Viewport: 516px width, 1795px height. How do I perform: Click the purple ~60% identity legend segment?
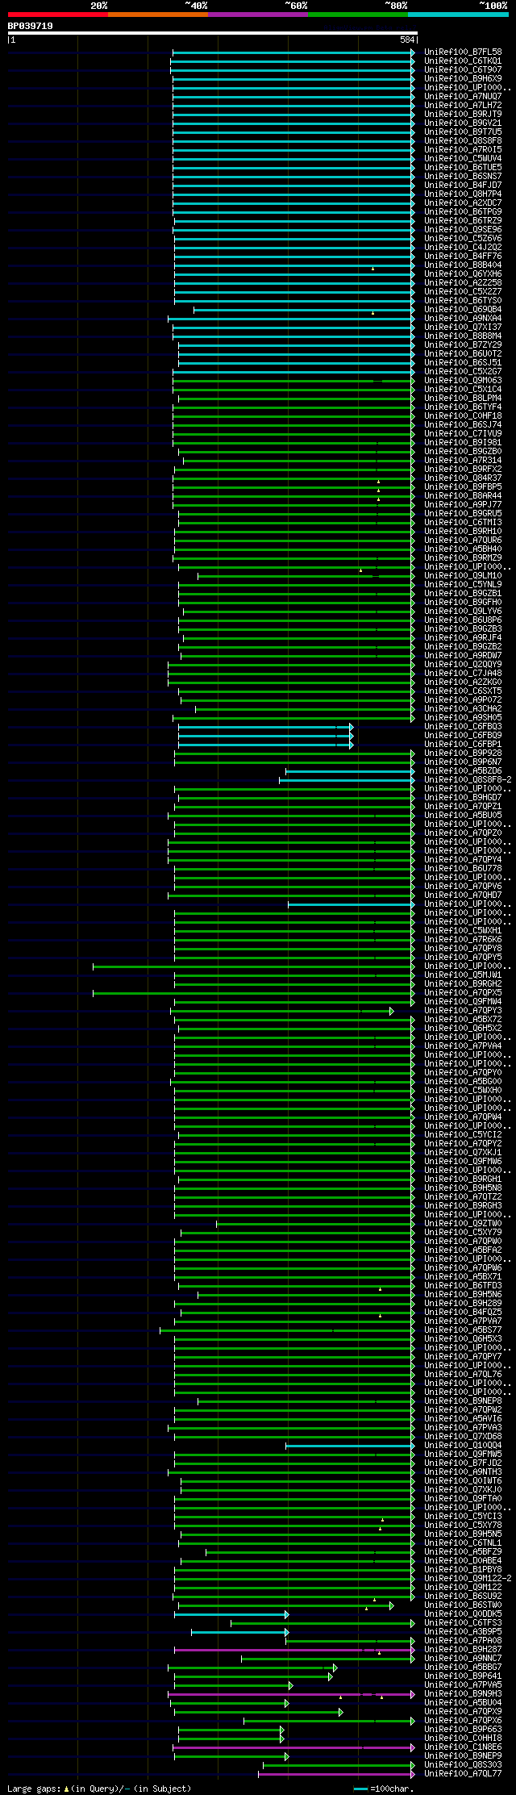[258, 15]
